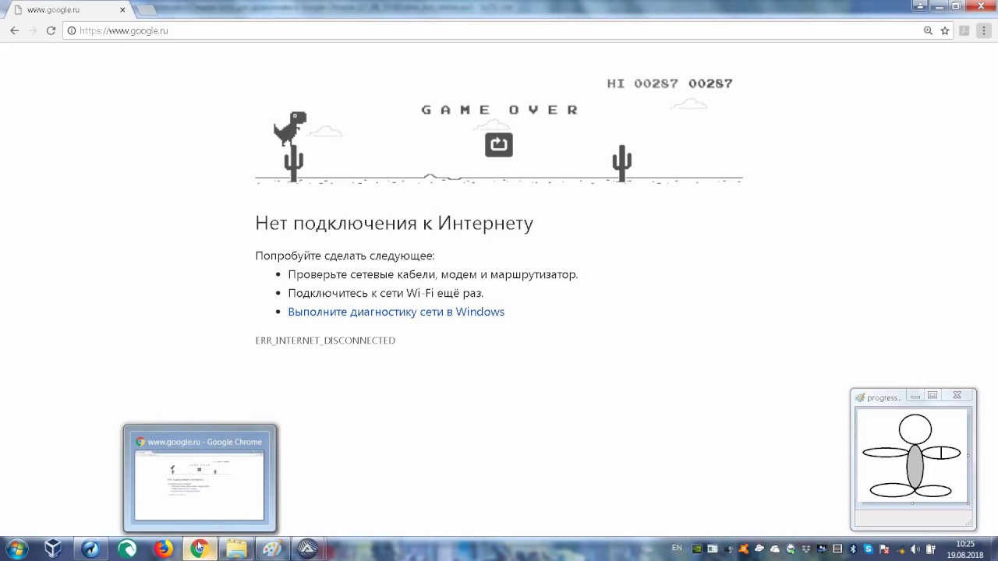Click the Action Center flag tray icon

pos(884,549)
